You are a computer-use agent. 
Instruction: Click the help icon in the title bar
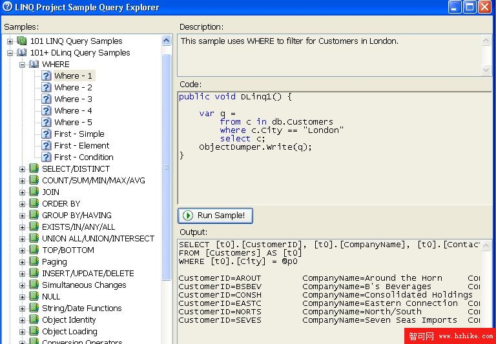(7, 6)
